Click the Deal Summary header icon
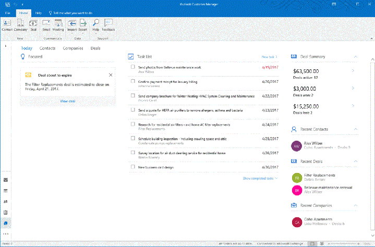The height and width of the screenshot is (247, 375). point(294,57)
